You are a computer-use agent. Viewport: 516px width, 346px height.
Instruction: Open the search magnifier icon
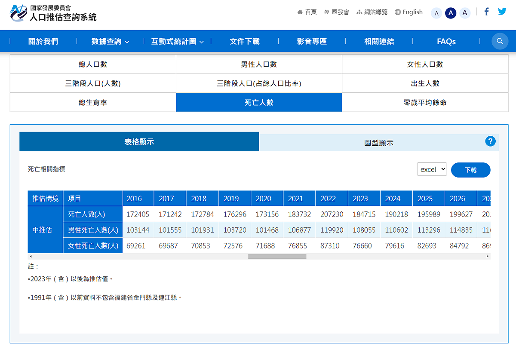pos(500,41)
